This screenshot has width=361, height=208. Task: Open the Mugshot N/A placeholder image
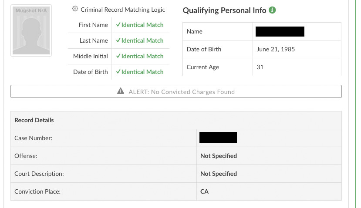[31, 30]
